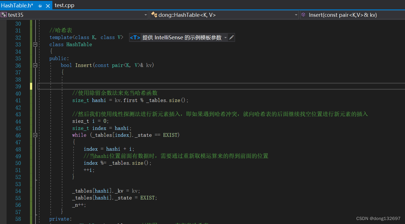
Task: Click line number 39 in the gutter
Action: 18,86
